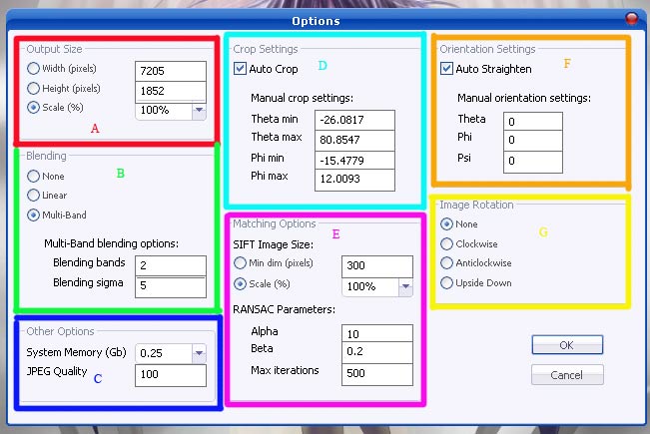Screen dimensions: 650x434
Task: Uncheck the Auto Crop checkbox
Action: (240, 69)
